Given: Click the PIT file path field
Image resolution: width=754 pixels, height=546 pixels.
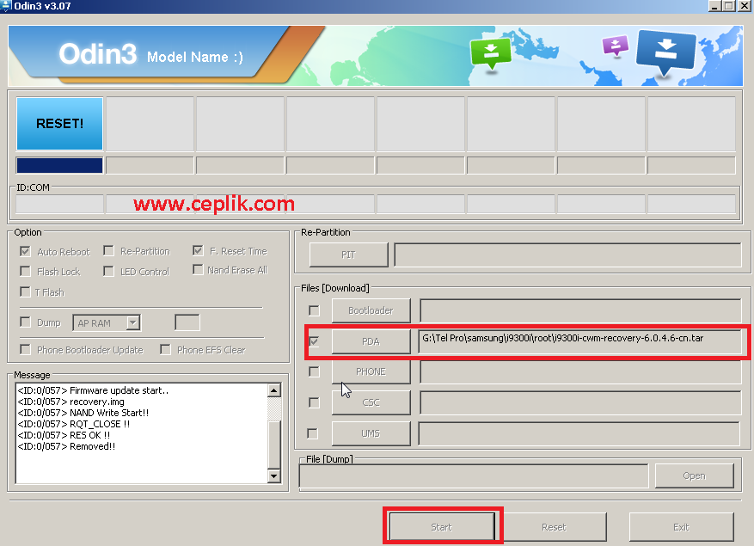Looking at the screenshot, I should (568, 255).
